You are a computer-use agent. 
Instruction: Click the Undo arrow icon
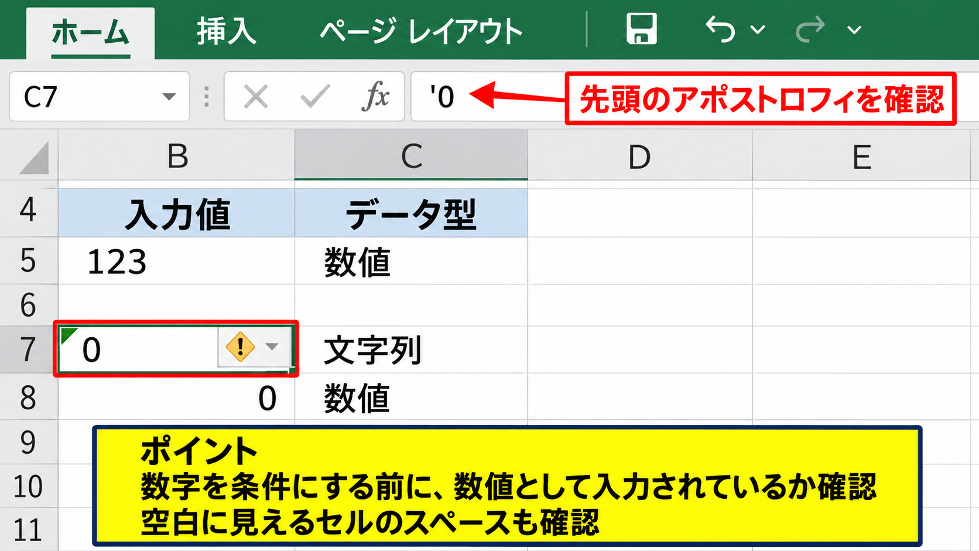[720, 29]
